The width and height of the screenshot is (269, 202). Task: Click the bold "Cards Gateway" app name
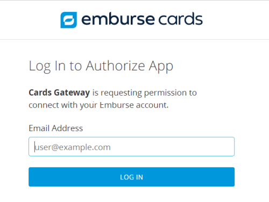click(59, 93)
